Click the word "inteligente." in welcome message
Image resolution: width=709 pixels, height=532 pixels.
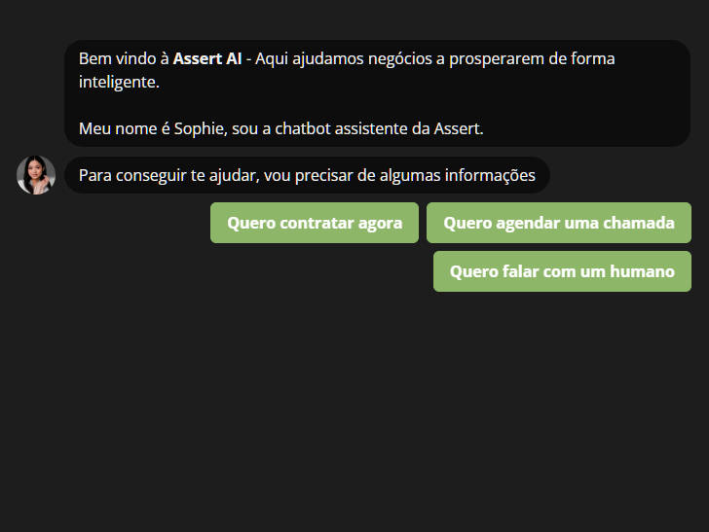tap(118, 83)
